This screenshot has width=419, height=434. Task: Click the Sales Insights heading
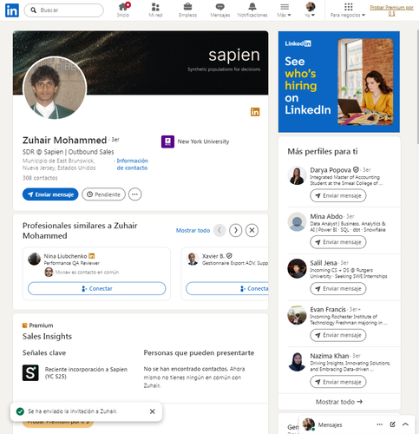tap(47, 336)
